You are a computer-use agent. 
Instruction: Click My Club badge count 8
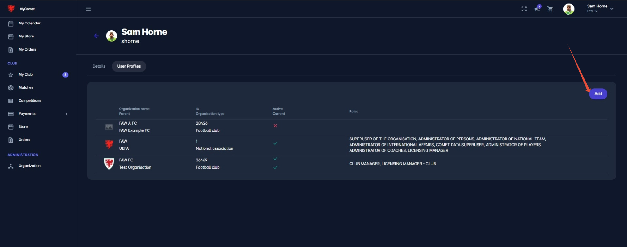pyautogui.click(x=65, y=75)
